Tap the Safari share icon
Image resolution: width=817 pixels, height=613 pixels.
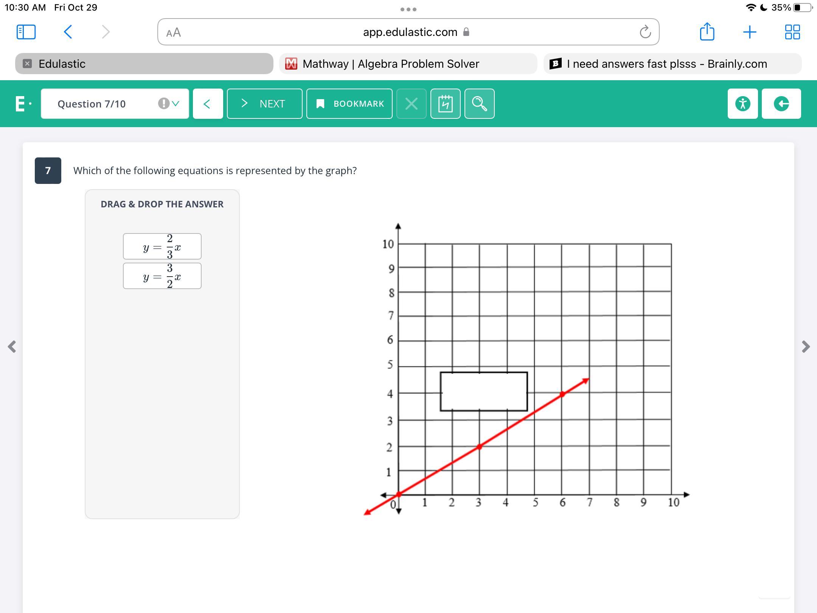click(707, 32)
